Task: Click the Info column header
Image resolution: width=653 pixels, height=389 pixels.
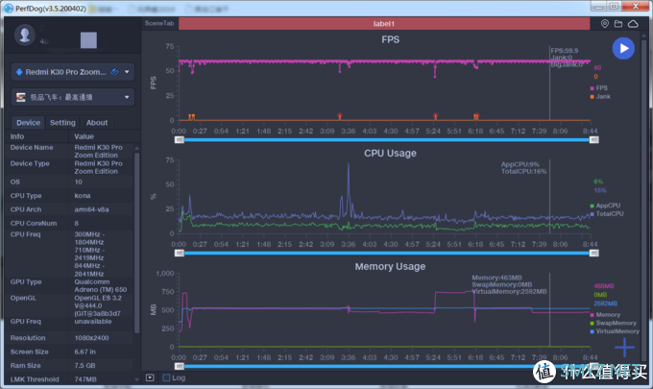Action: click(17, 136)
